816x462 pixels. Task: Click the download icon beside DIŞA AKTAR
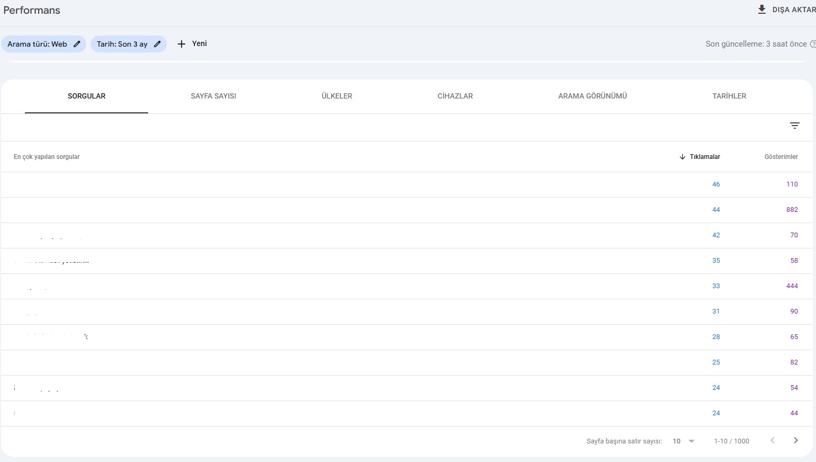pos(762,10)
